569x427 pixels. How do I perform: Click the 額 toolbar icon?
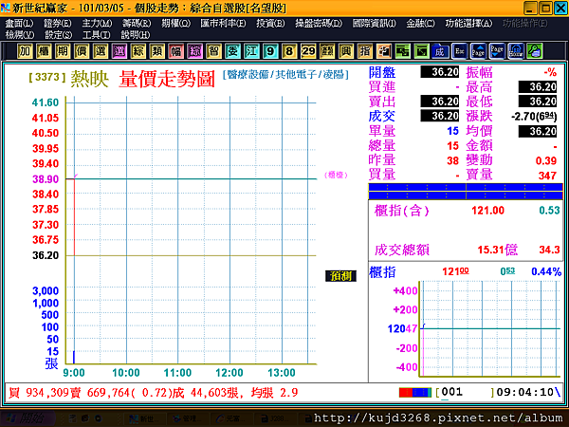coord(327,51)
